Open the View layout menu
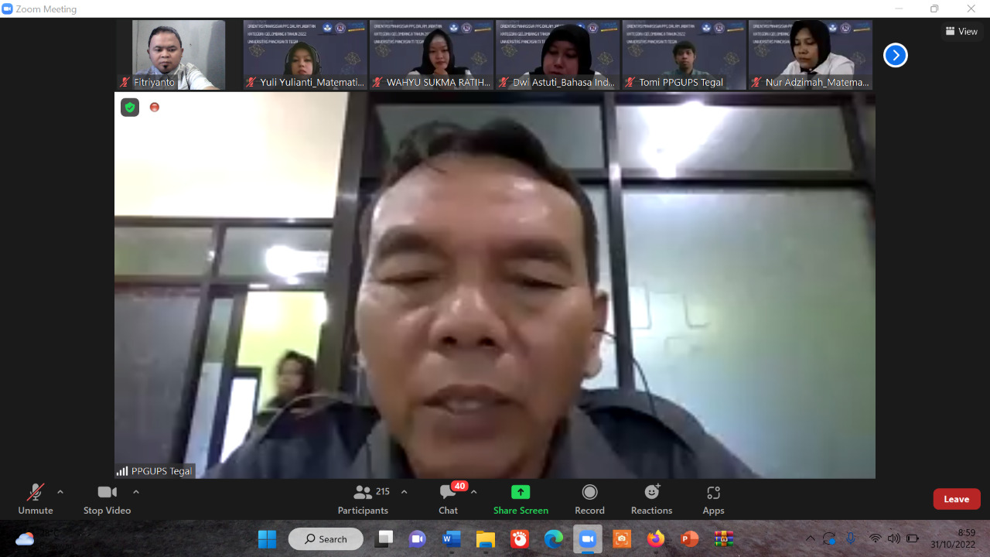990x557 pixels. coord(961,32)
